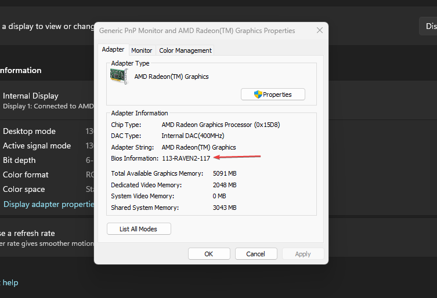Viewport: 437px width, 298px height.
Task: Open adapter Properties button
Action: tap(273, 95)
